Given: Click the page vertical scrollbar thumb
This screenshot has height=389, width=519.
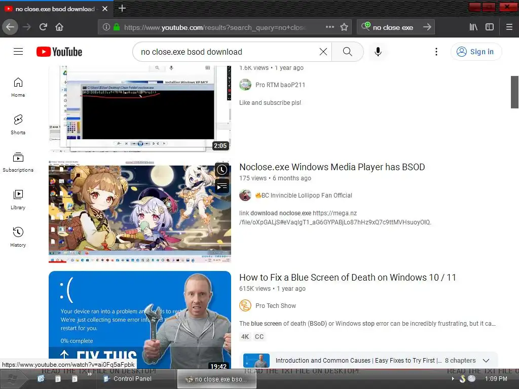Looking at the screenshot, I should point(515,92).
